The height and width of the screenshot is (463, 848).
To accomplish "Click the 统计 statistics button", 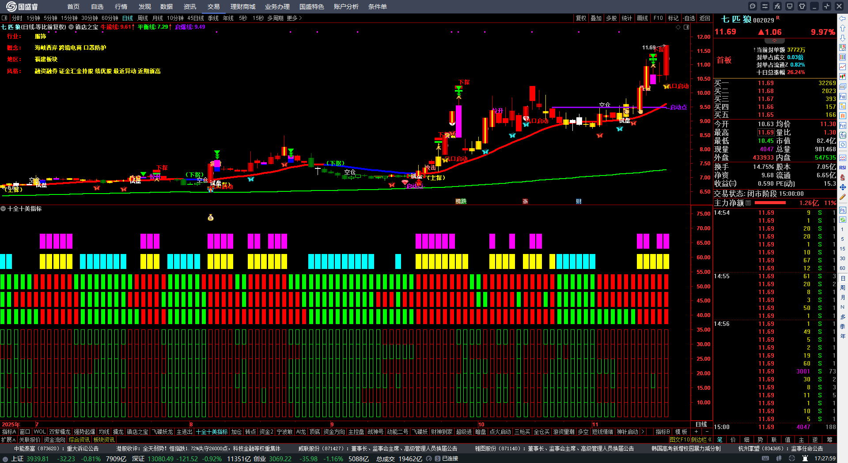I will coord(627,18).
